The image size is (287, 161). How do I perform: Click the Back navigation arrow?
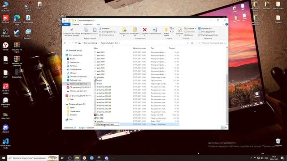[x=65, y=43]
